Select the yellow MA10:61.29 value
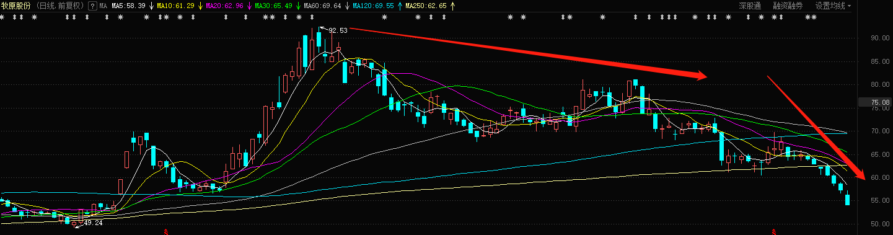The image size is (893, 235). coord(175,6)
